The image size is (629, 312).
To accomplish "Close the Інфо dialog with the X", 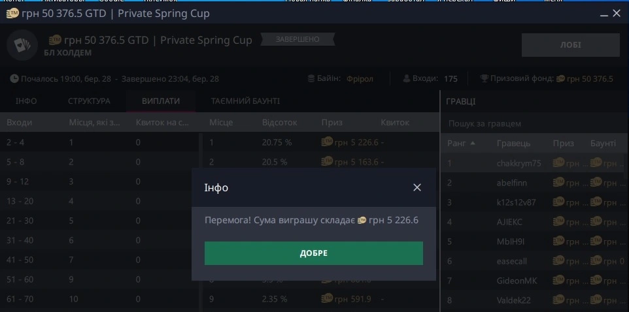I will pyautogui.click(x=417, y=188).
